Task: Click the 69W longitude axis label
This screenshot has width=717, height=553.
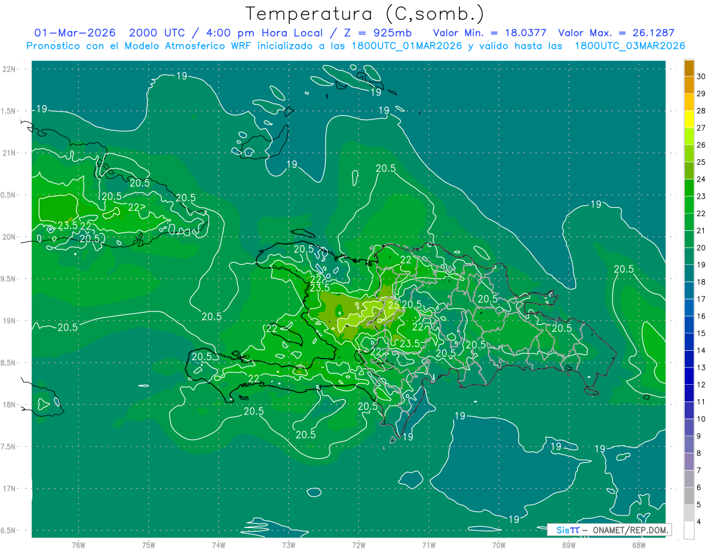Action: point(569,544)
